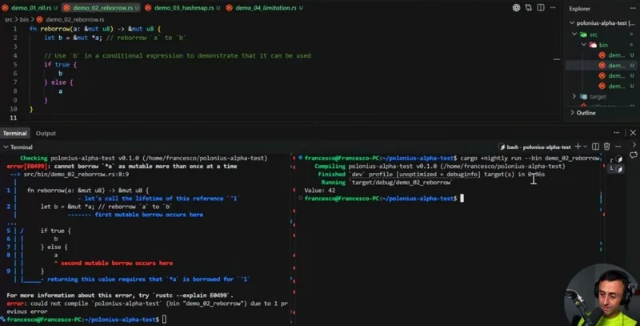The height and width of the screenshot is (326, 640).
Task: Click the bash - polonius-alpha-test terminal label
Action: pos(538,147)
